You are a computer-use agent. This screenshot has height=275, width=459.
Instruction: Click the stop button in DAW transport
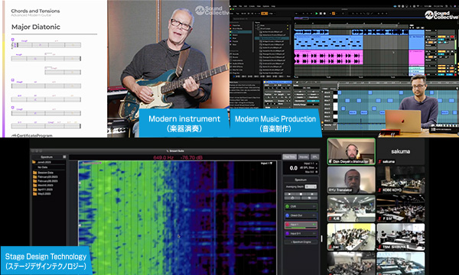coord(321,14)
